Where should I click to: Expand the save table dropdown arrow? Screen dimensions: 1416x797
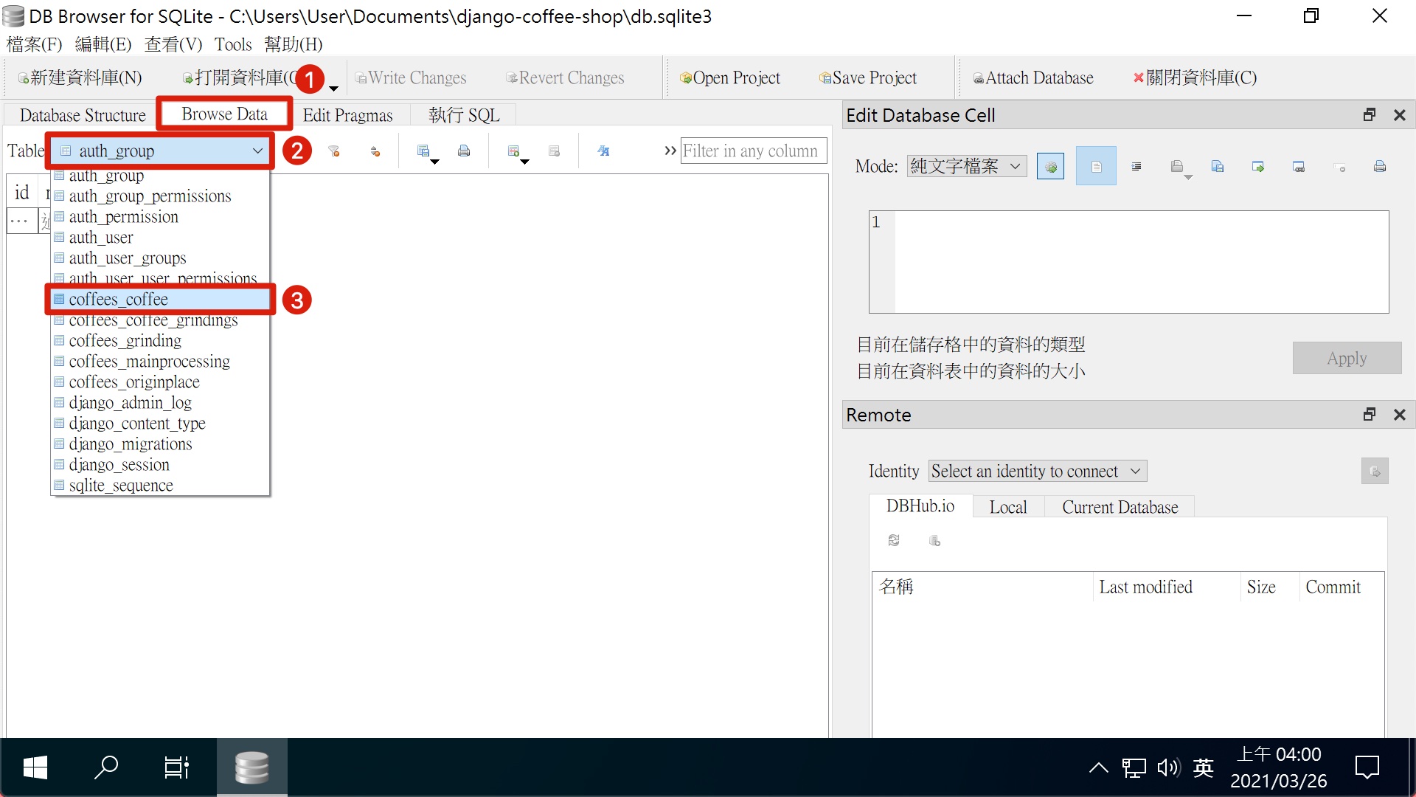click(x=435, y=162)
